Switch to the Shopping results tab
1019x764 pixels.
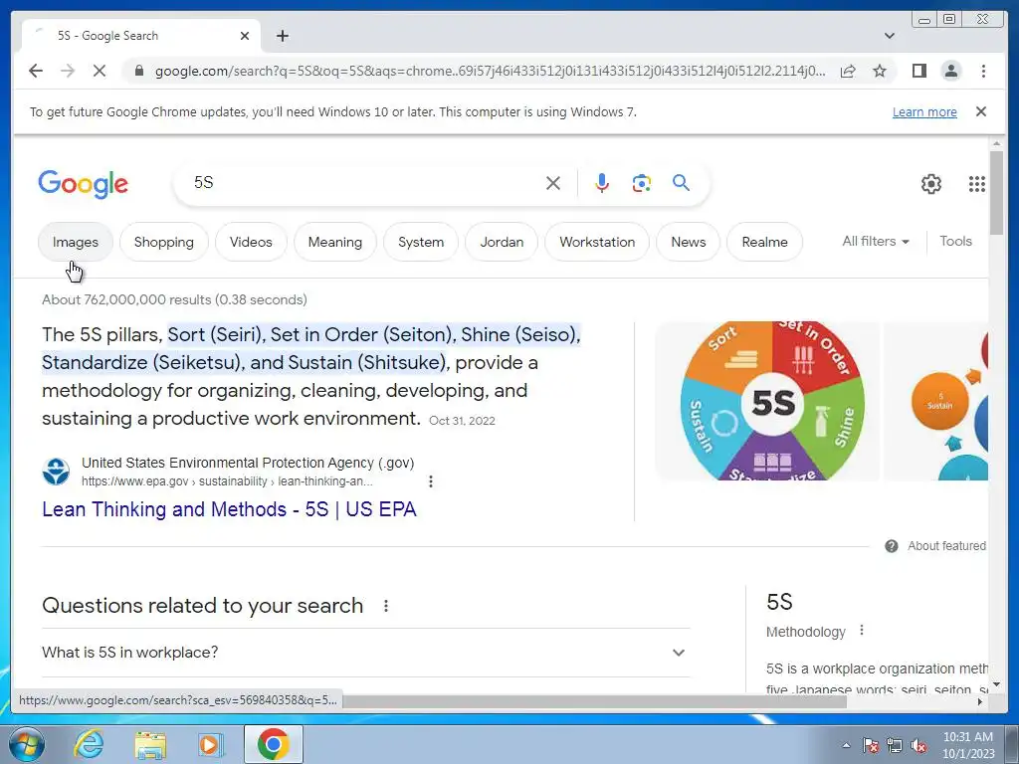(164, 242)
